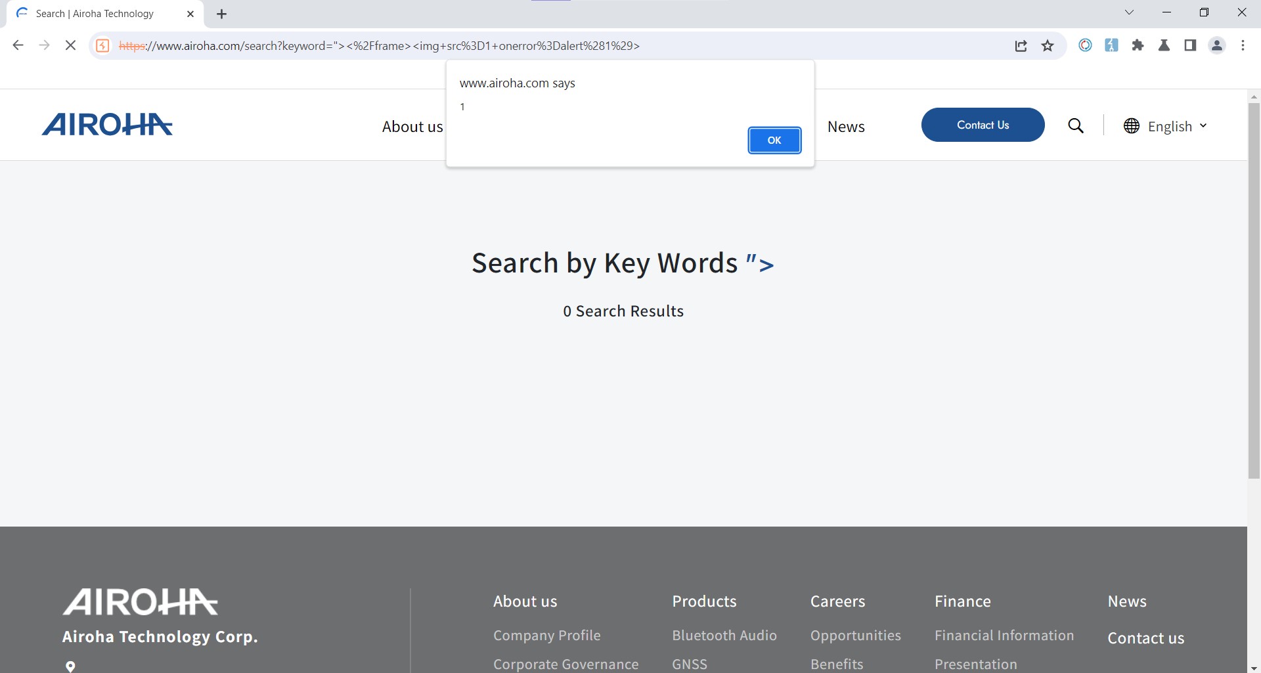Click OK in the alert dialog
Screen dimensions: 1261x673
[774, 141]
